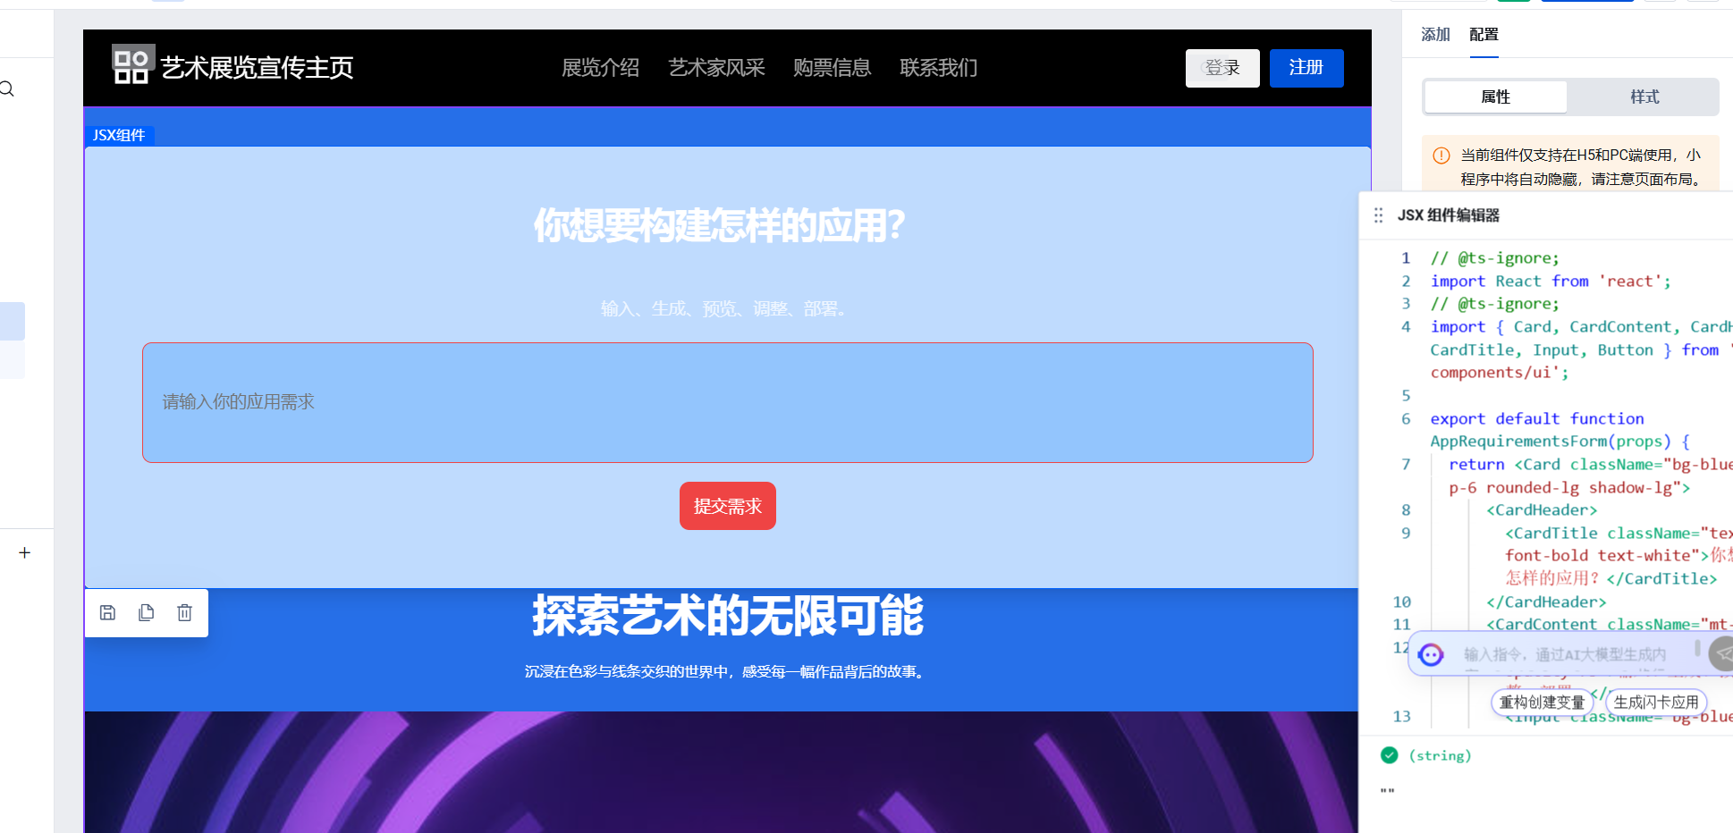Click code line 1 '// @ts-ignore;'

(x=1494, y=258)
